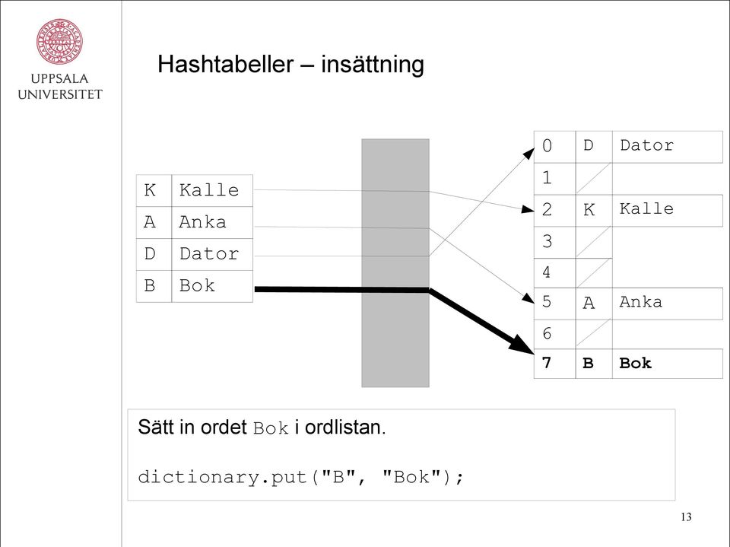The image size is (730, 547).
Task: Click the thick arrowhead pointing to slot 7
Action: [x=523, y=344]
